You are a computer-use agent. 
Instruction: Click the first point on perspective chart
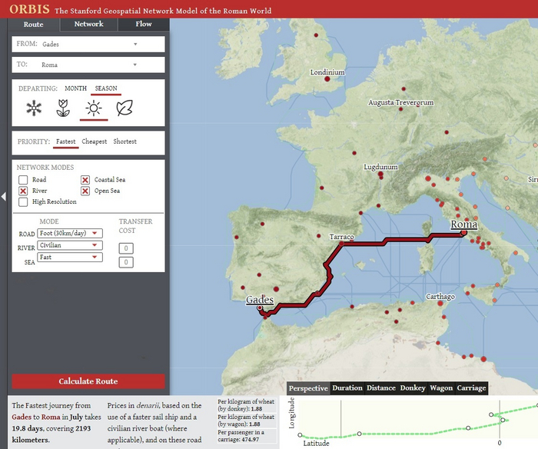tap(300, 435)
